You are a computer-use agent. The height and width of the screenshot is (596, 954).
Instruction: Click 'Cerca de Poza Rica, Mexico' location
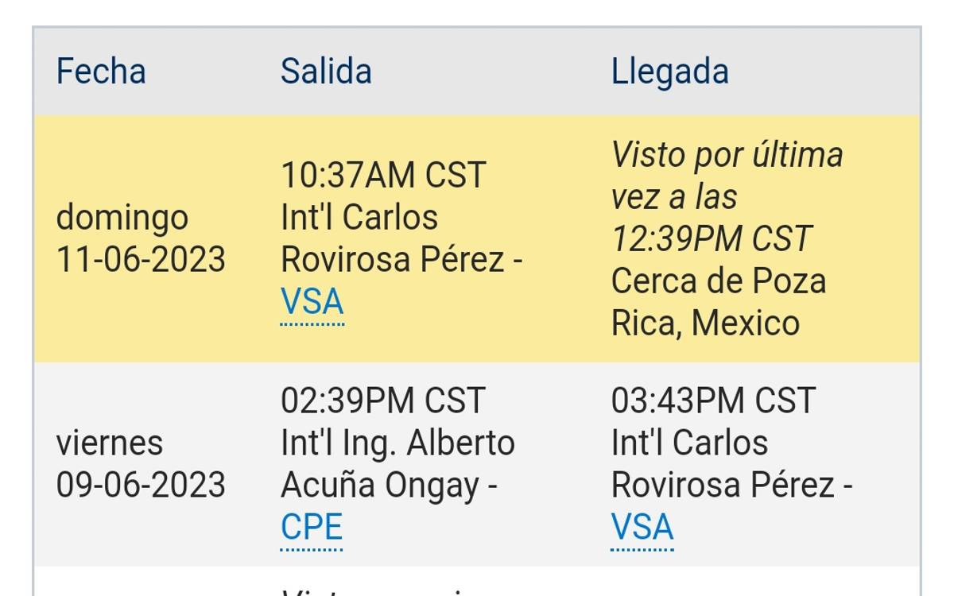click(x=718, y=302)
